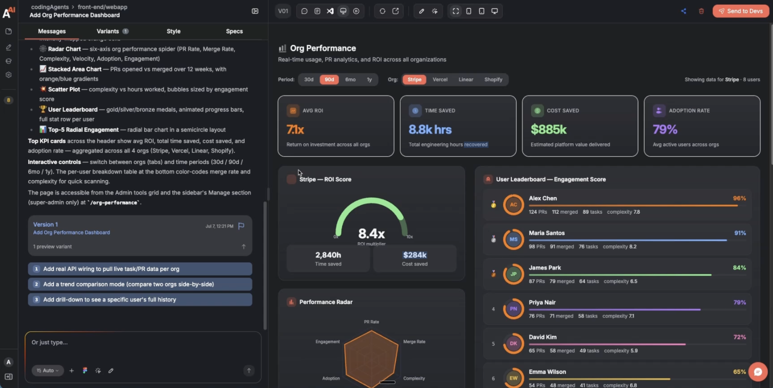
Task: Click the play circle icon in toolbar
Action: (356, 11)
